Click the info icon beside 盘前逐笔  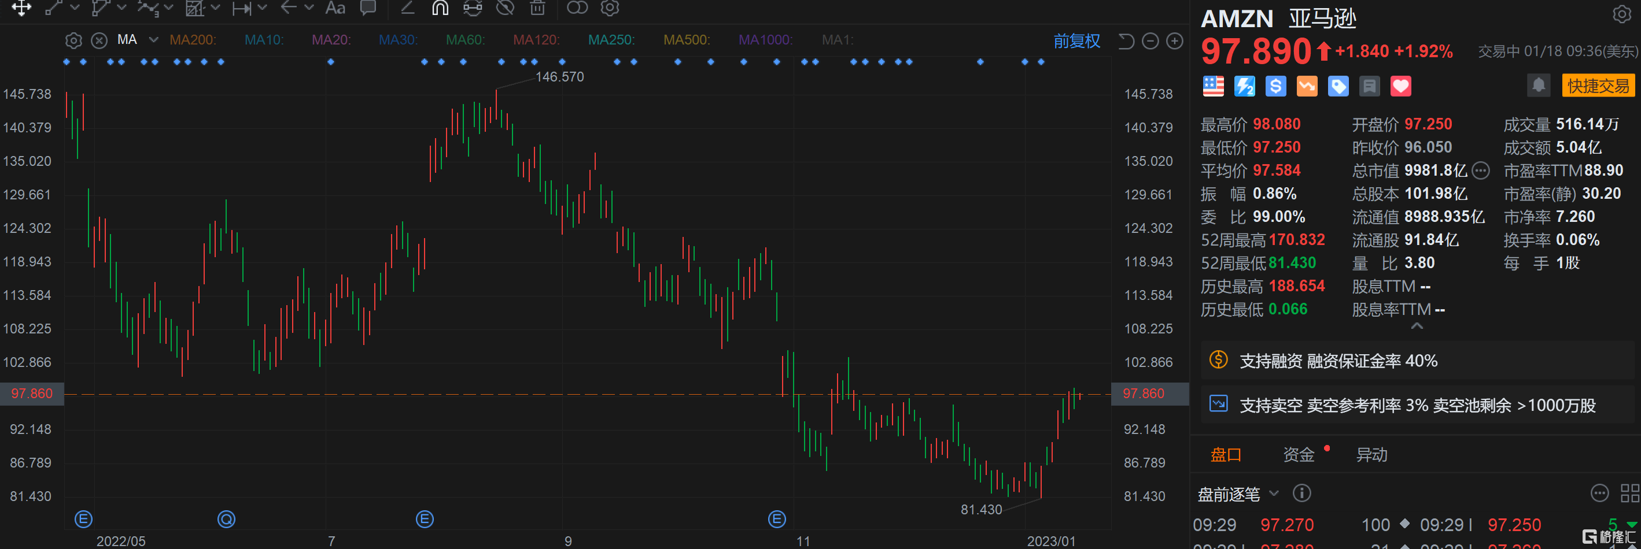(x=1301, y=493)
